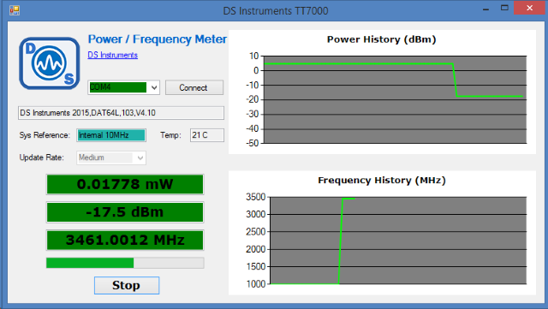Image resolution: width=548 pixels, height=309 pixels.
Task: Click the COM4 port selection box
Action: [x=118, y=87]
